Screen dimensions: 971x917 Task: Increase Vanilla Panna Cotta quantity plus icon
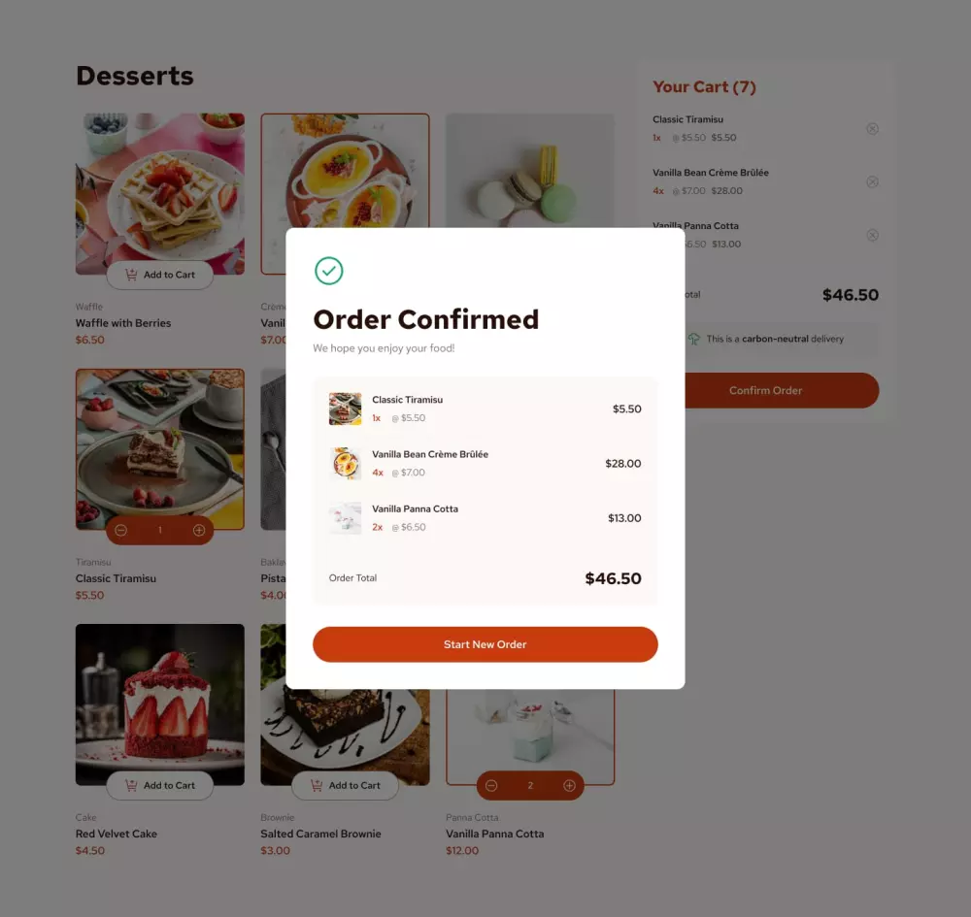point(569,785)
